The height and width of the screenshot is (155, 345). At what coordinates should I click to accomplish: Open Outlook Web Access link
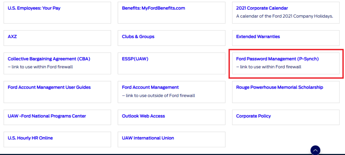tap(144, 116)
